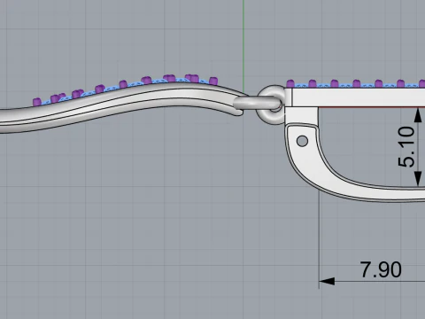Viewport: 425px width, 319px height.
Task: Select the flat rectangular bar above the clasp
Action: coord(356,97)
